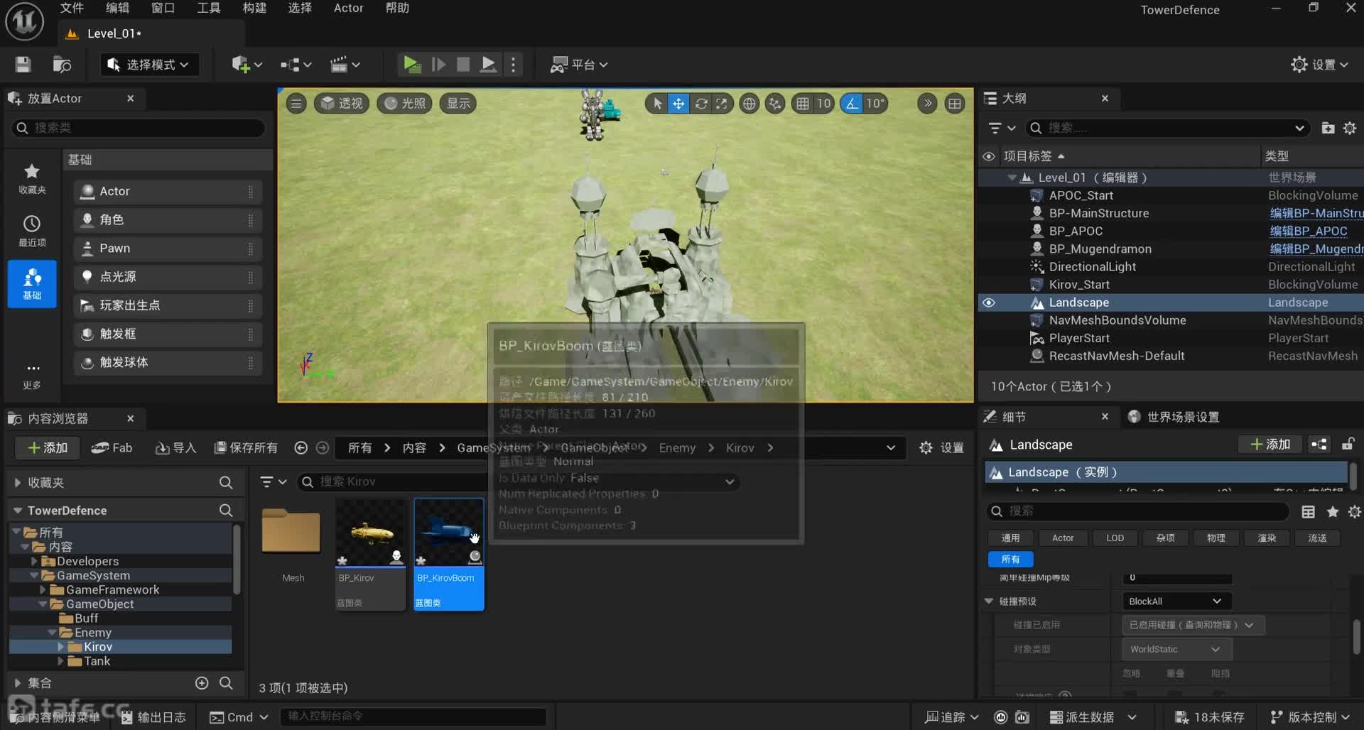The image size is (1364, 730).
Task: Switch to the 世界场景设置 tab
Action: coord(1182,417)
